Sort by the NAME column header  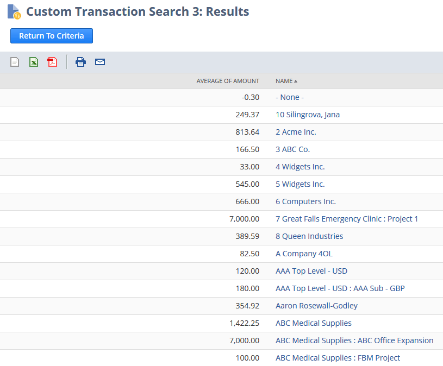[286, 81]
